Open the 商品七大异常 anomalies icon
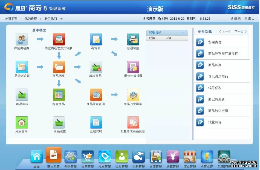The width and height of the screenshot is (260, 170). [133, 95]
